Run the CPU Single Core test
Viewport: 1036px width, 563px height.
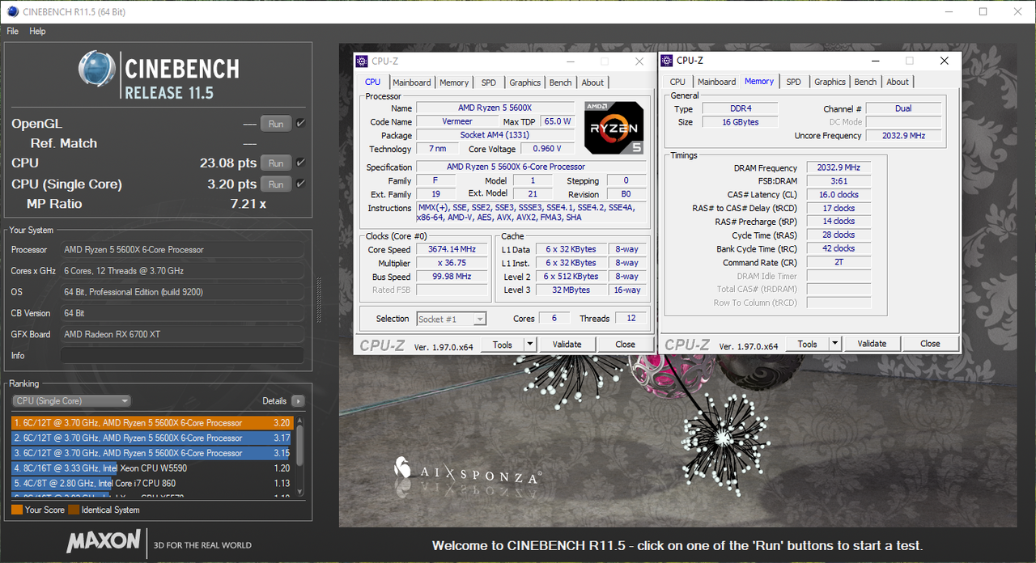point(276,184)
